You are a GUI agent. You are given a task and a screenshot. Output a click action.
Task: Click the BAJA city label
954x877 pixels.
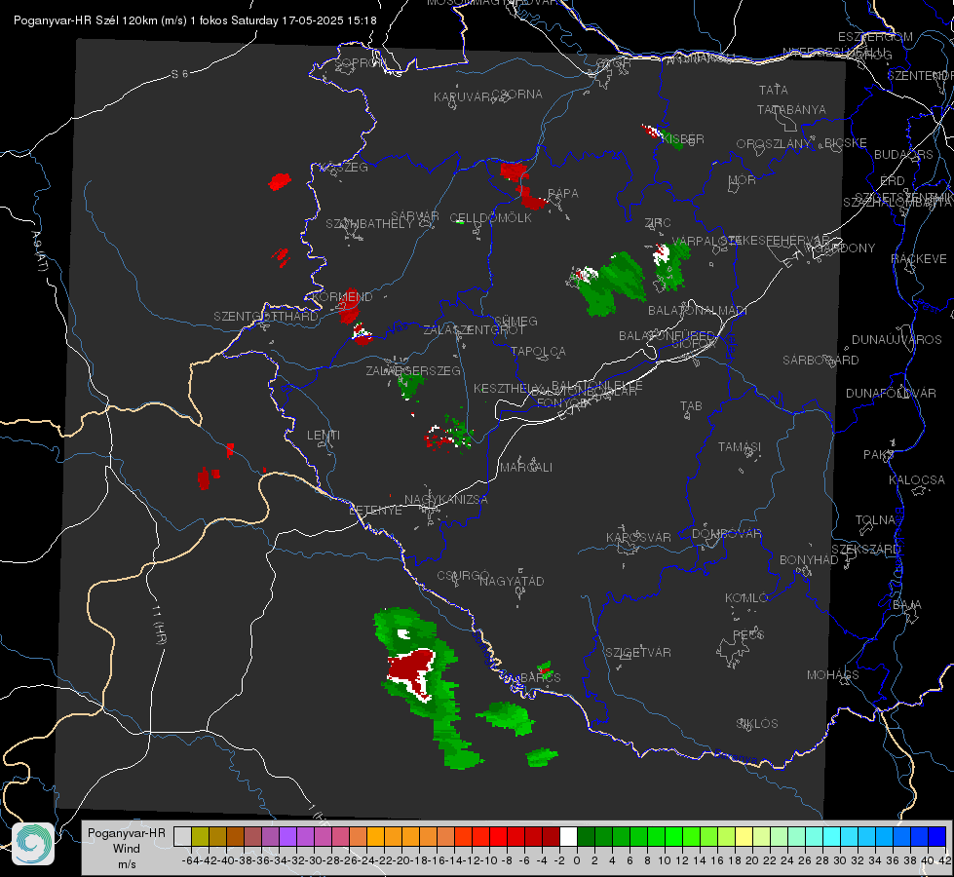point(907,605)
